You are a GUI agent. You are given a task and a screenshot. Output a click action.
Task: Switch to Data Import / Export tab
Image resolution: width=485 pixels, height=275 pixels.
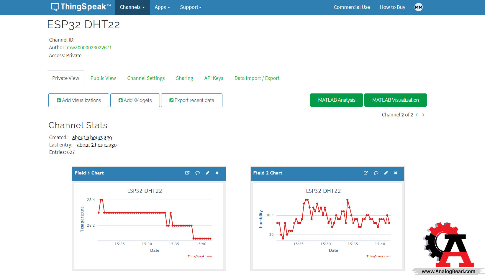point(257,78)
